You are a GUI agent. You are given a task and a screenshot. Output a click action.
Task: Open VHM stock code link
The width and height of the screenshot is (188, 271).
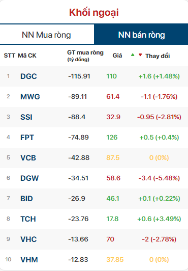29,260
